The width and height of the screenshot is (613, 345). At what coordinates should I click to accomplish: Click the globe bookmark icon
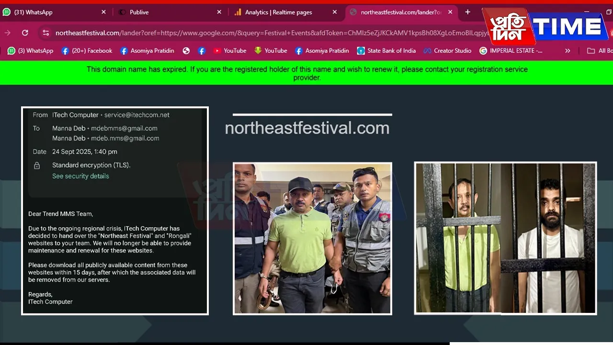click(186, 50)
